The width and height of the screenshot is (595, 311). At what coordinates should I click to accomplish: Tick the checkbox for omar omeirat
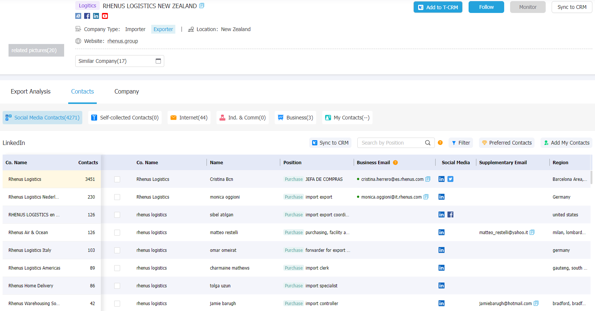click(117, 250)
